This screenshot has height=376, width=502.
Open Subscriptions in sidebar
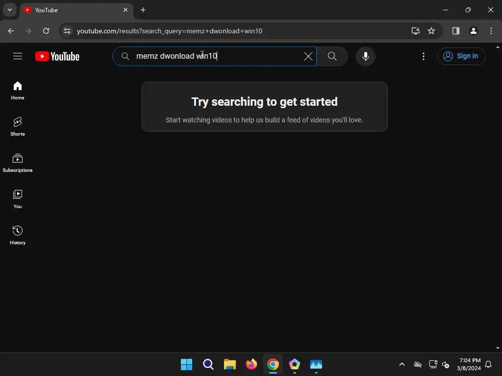[18, 163]
